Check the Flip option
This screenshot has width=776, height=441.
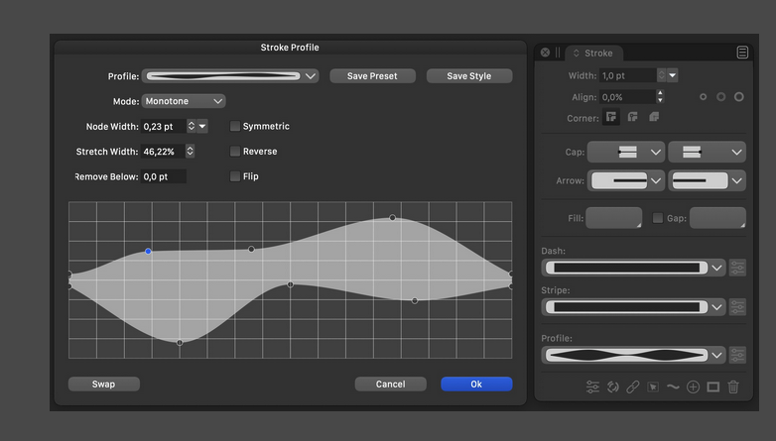235,176
